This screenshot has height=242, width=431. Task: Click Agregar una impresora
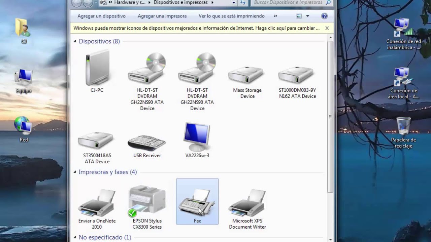162,16
